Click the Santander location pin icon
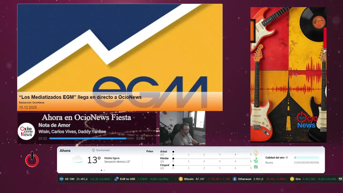This screenshot has width=343, height=193. [x=94, y=150]
